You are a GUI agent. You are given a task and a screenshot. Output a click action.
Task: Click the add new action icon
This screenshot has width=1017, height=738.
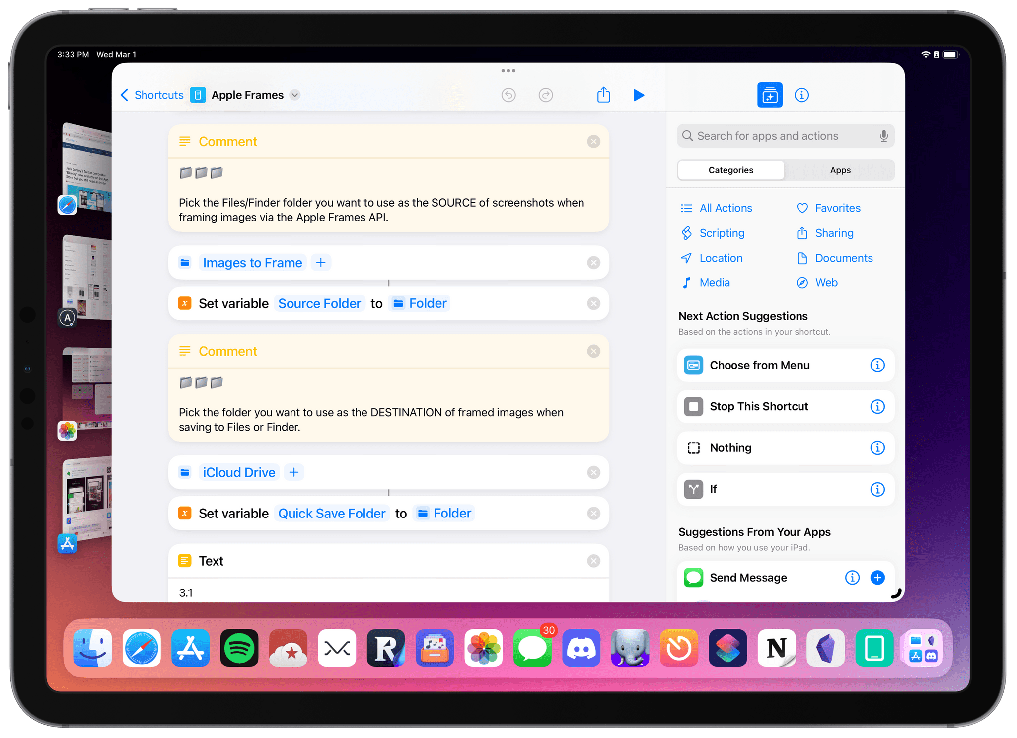click(770, 95)
